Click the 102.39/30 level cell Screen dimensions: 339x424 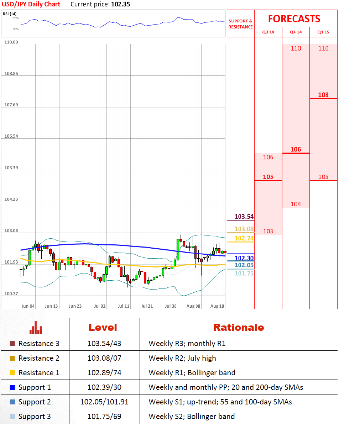pos(104,387)
